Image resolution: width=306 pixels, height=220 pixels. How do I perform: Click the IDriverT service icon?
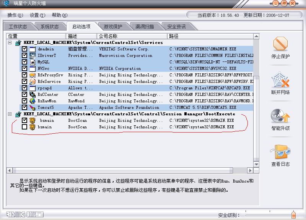coord(33,55)
